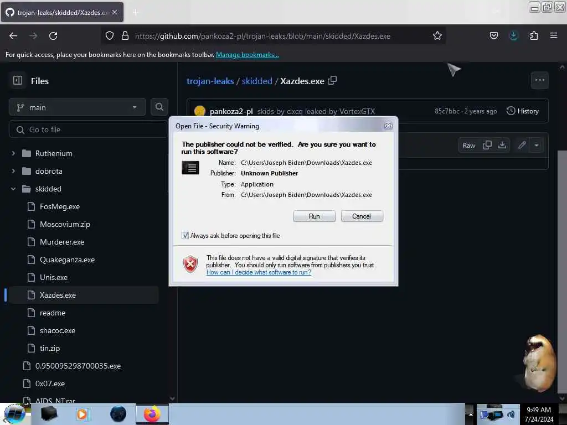This screenshot has height=425, width=567.
Task: Expand the Ruthenium folder chevron
Action: point(13,153)
